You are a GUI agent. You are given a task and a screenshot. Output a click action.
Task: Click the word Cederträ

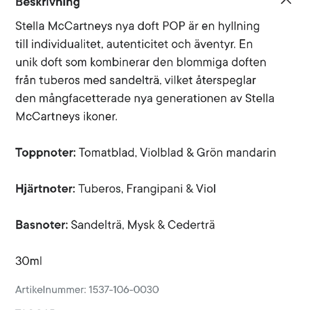coord(191,225)
